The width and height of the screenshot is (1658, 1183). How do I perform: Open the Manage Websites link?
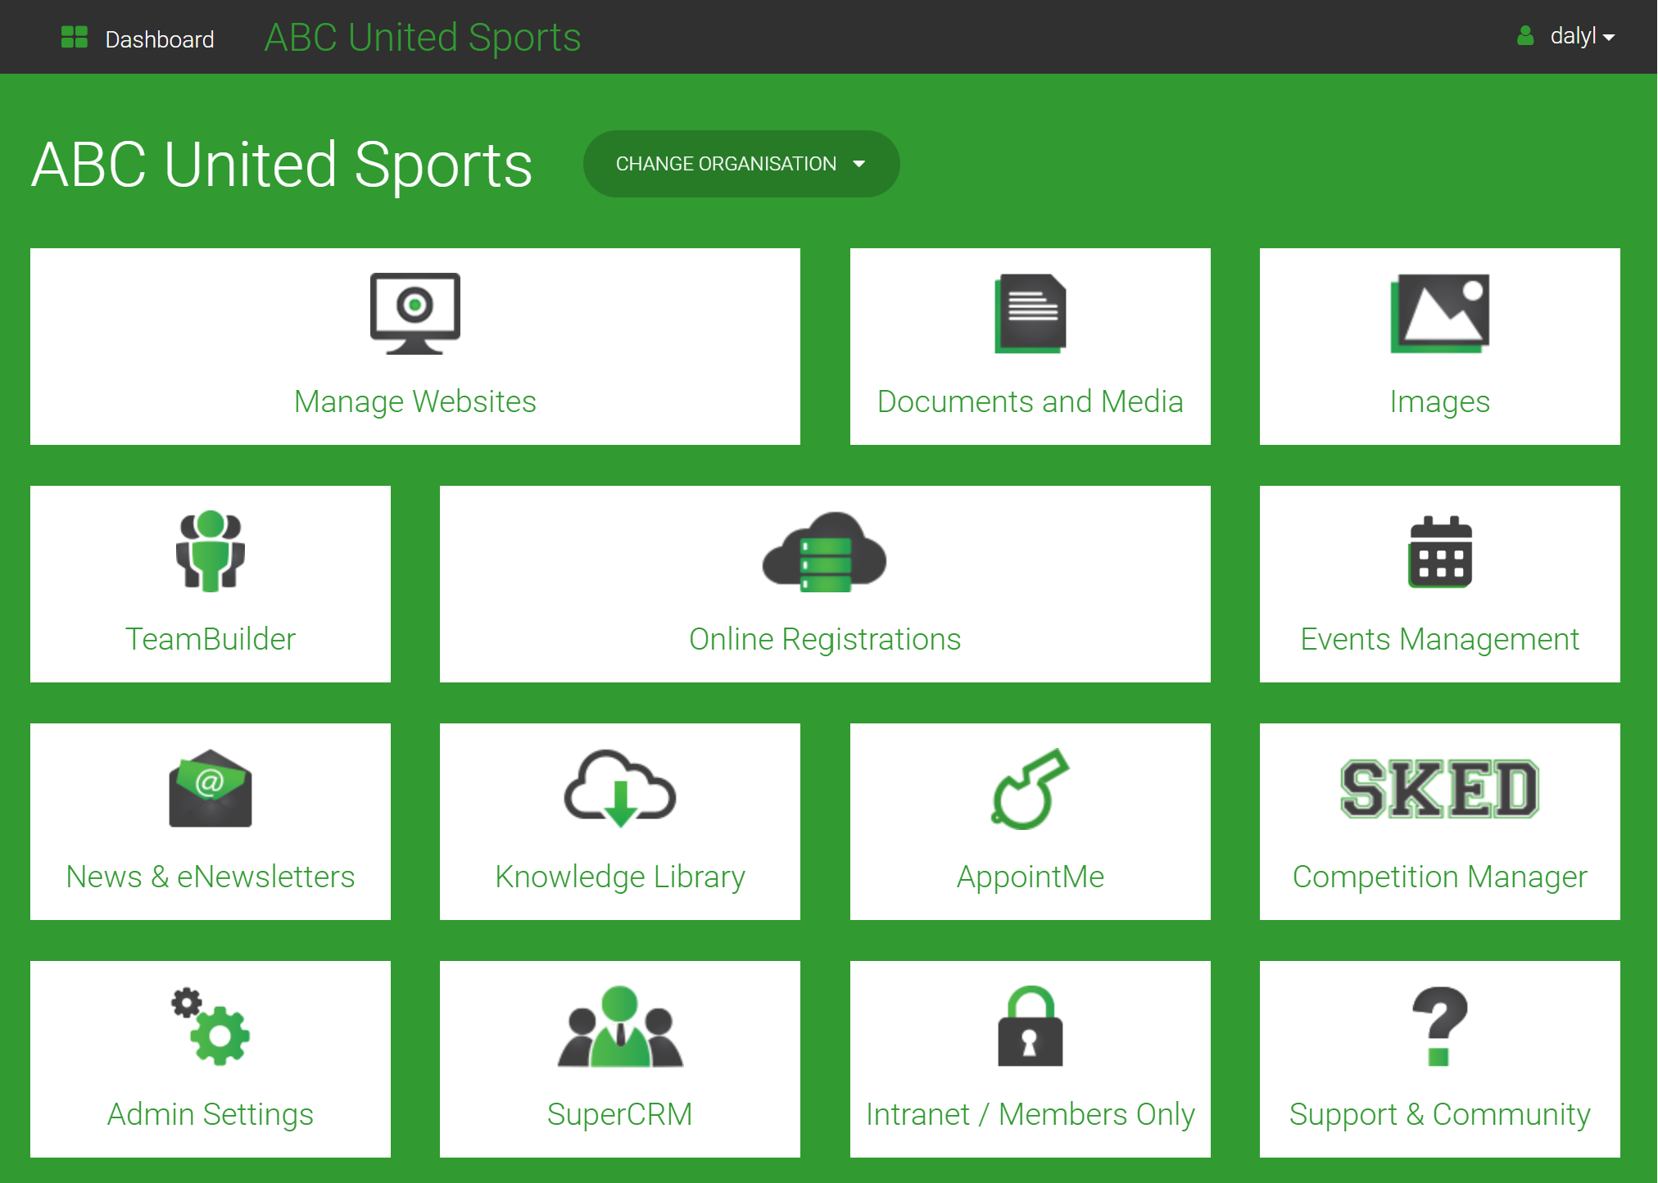(x=415, y=401)
